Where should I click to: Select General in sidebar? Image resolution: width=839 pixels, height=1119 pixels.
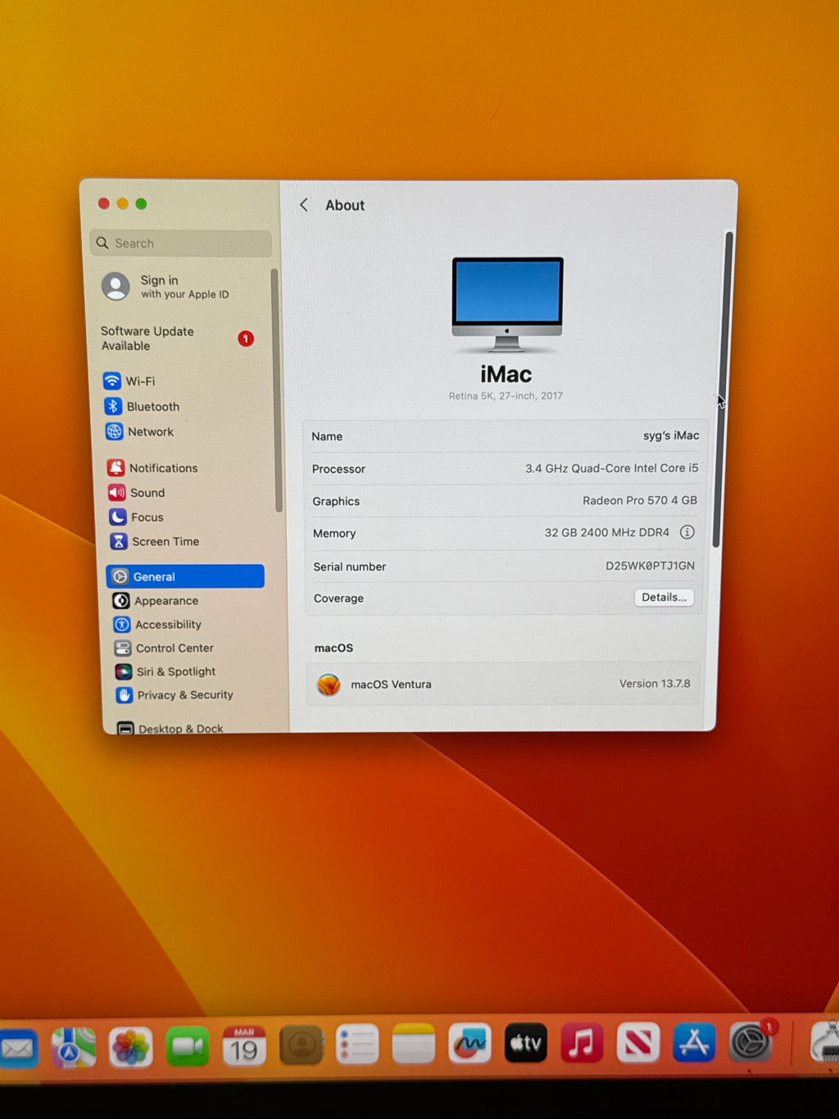[185, 576]
